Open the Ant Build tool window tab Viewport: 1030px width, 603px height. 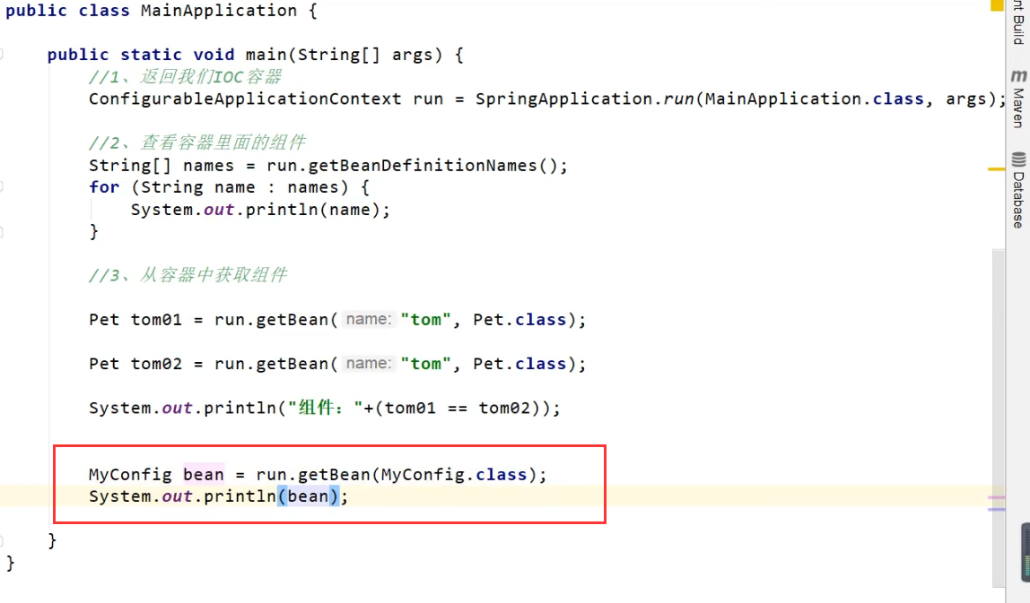point(1018,23)
